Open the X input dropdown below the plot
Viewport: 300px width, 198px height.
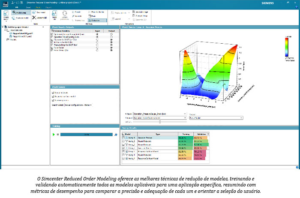point(160,114)
